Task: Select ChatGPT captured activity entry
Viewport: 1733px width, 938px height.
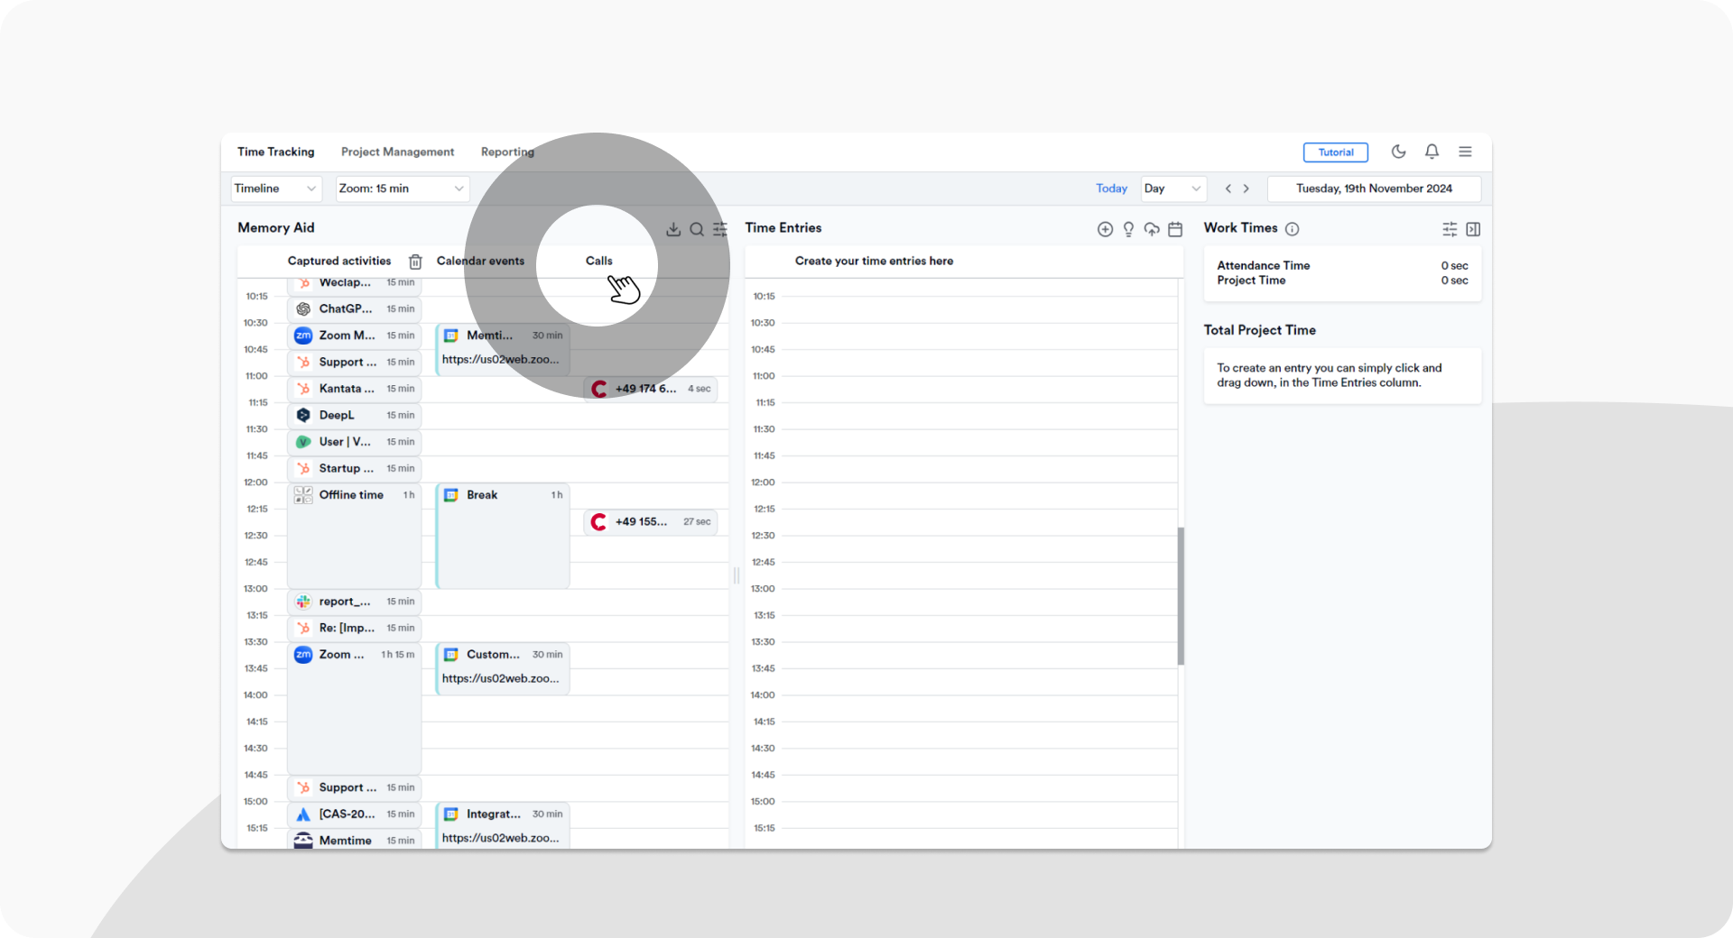Action: [x=355, y=308]
